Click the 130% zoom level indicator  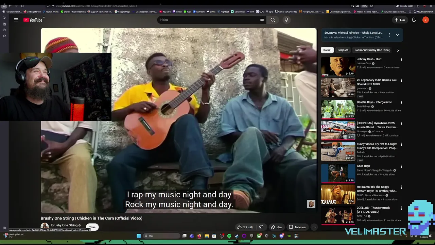coord(364,6)
